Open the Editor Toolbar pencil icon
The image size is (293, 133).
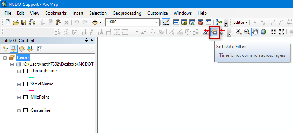[166, 22]
